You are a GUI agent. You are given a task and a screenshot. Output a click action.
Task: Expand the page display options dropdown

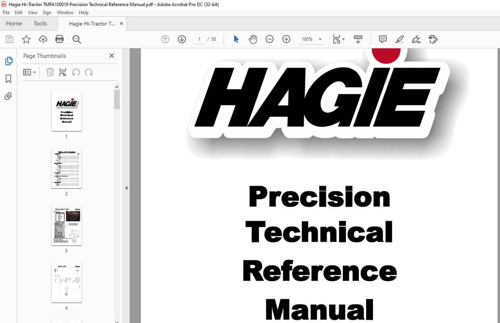point(344,39)
